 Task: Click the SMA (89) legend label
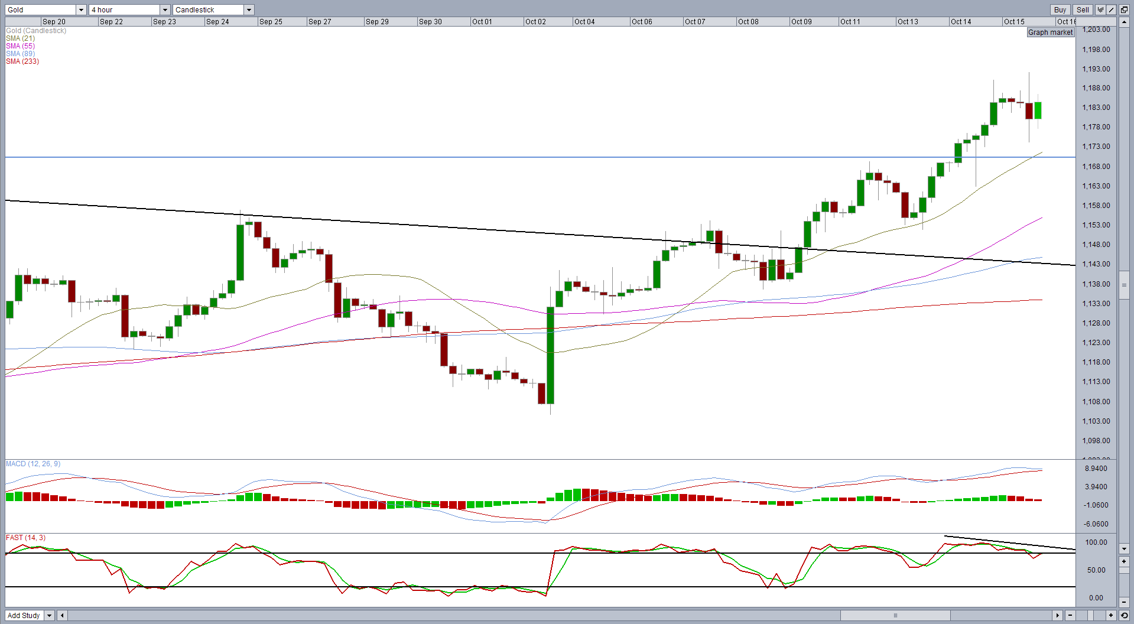(20, 54)
